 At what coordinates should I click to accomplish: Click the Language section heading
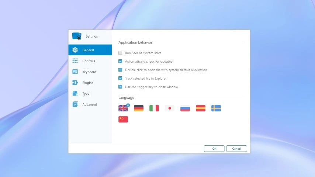[126, 98]
